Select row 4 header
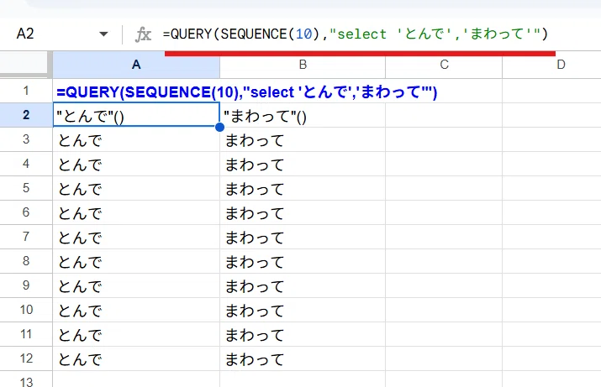 (26, 164)
